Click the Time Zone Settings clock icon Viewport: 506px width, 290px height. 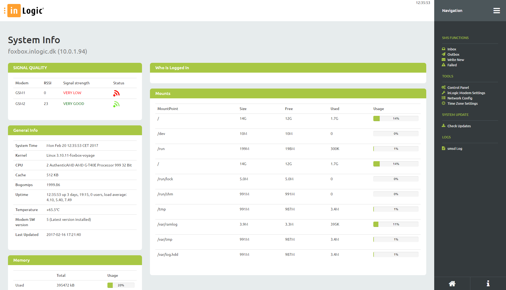pyautogui.click(x=444, y=103)
